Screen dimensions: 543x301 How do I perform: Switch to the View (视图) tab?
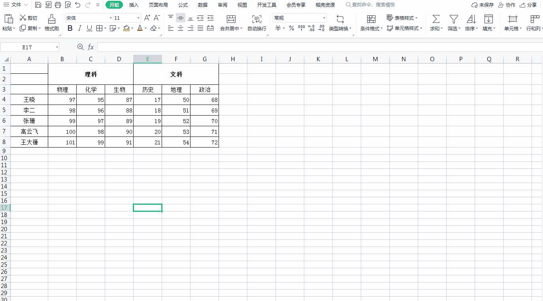pos(242,5)
